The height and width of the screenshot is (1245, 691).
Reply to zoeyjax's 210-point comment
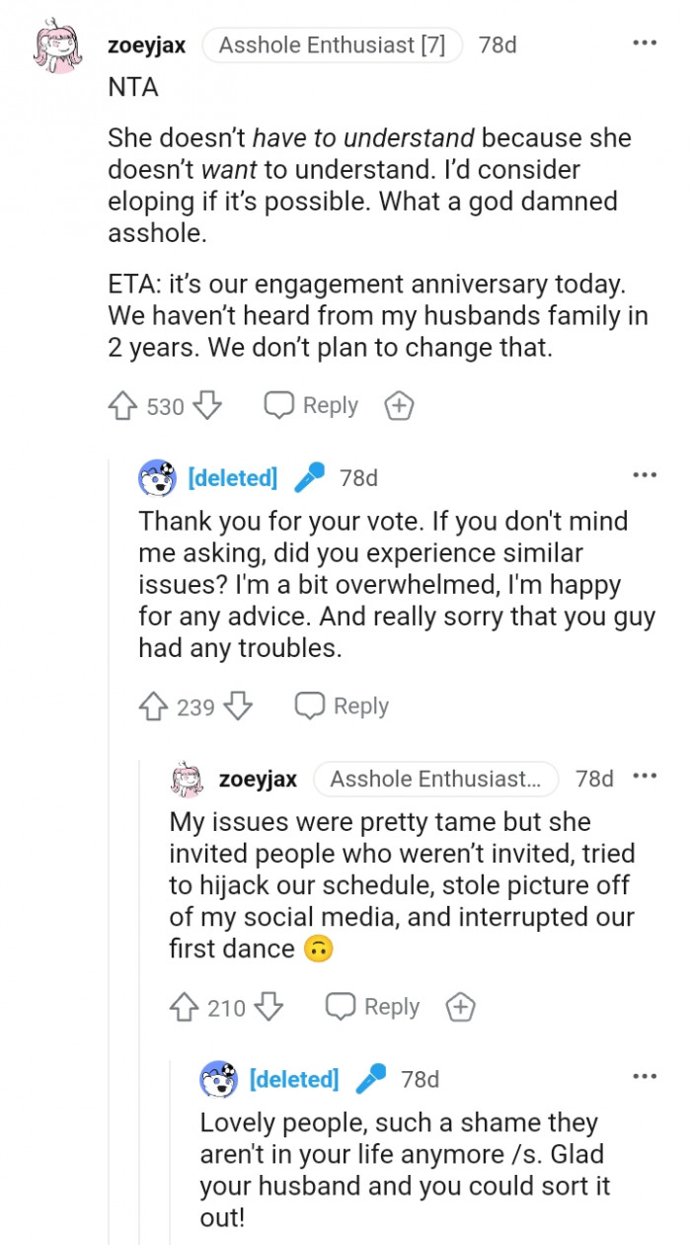point(372,1007)
